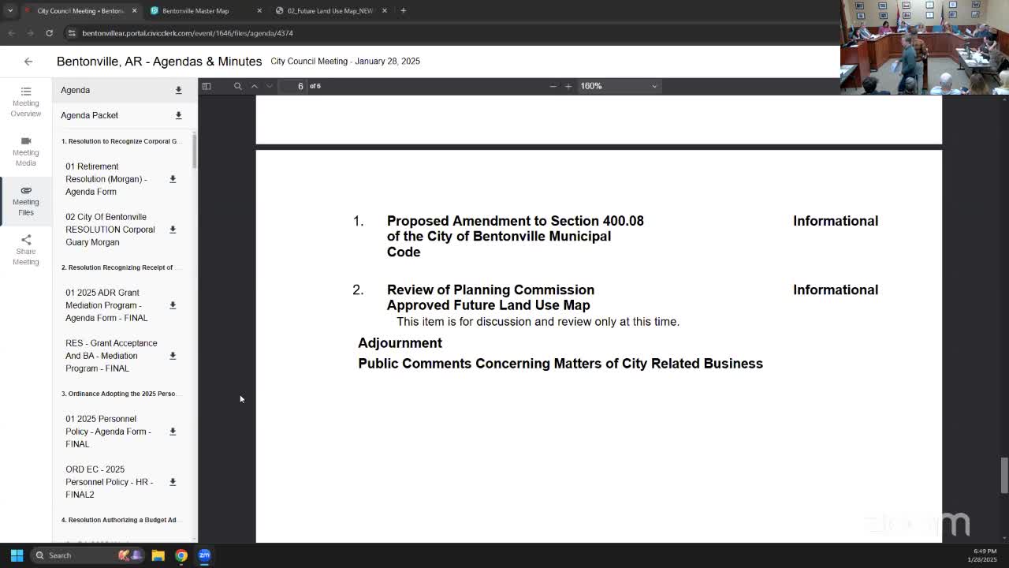Open 01 2025 Personnel Policy Agenda Form
The width and height of the screenshot is (1009, 568).
107,432
